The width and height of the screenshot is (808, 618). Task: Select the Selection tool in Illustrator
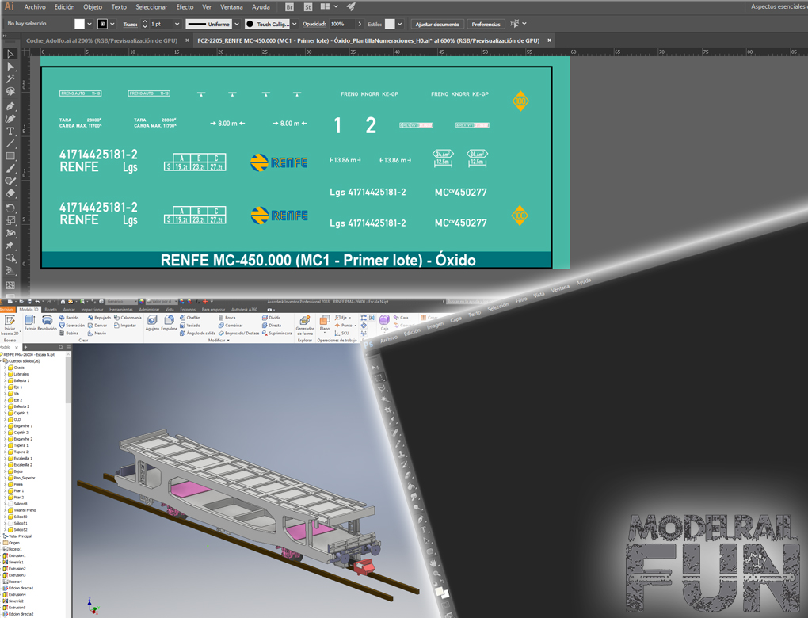click(x=10, y=54)
